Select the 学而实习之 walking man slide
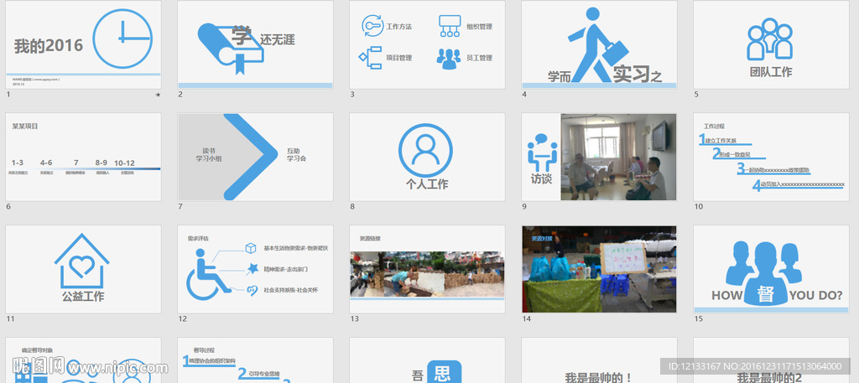 599,44
